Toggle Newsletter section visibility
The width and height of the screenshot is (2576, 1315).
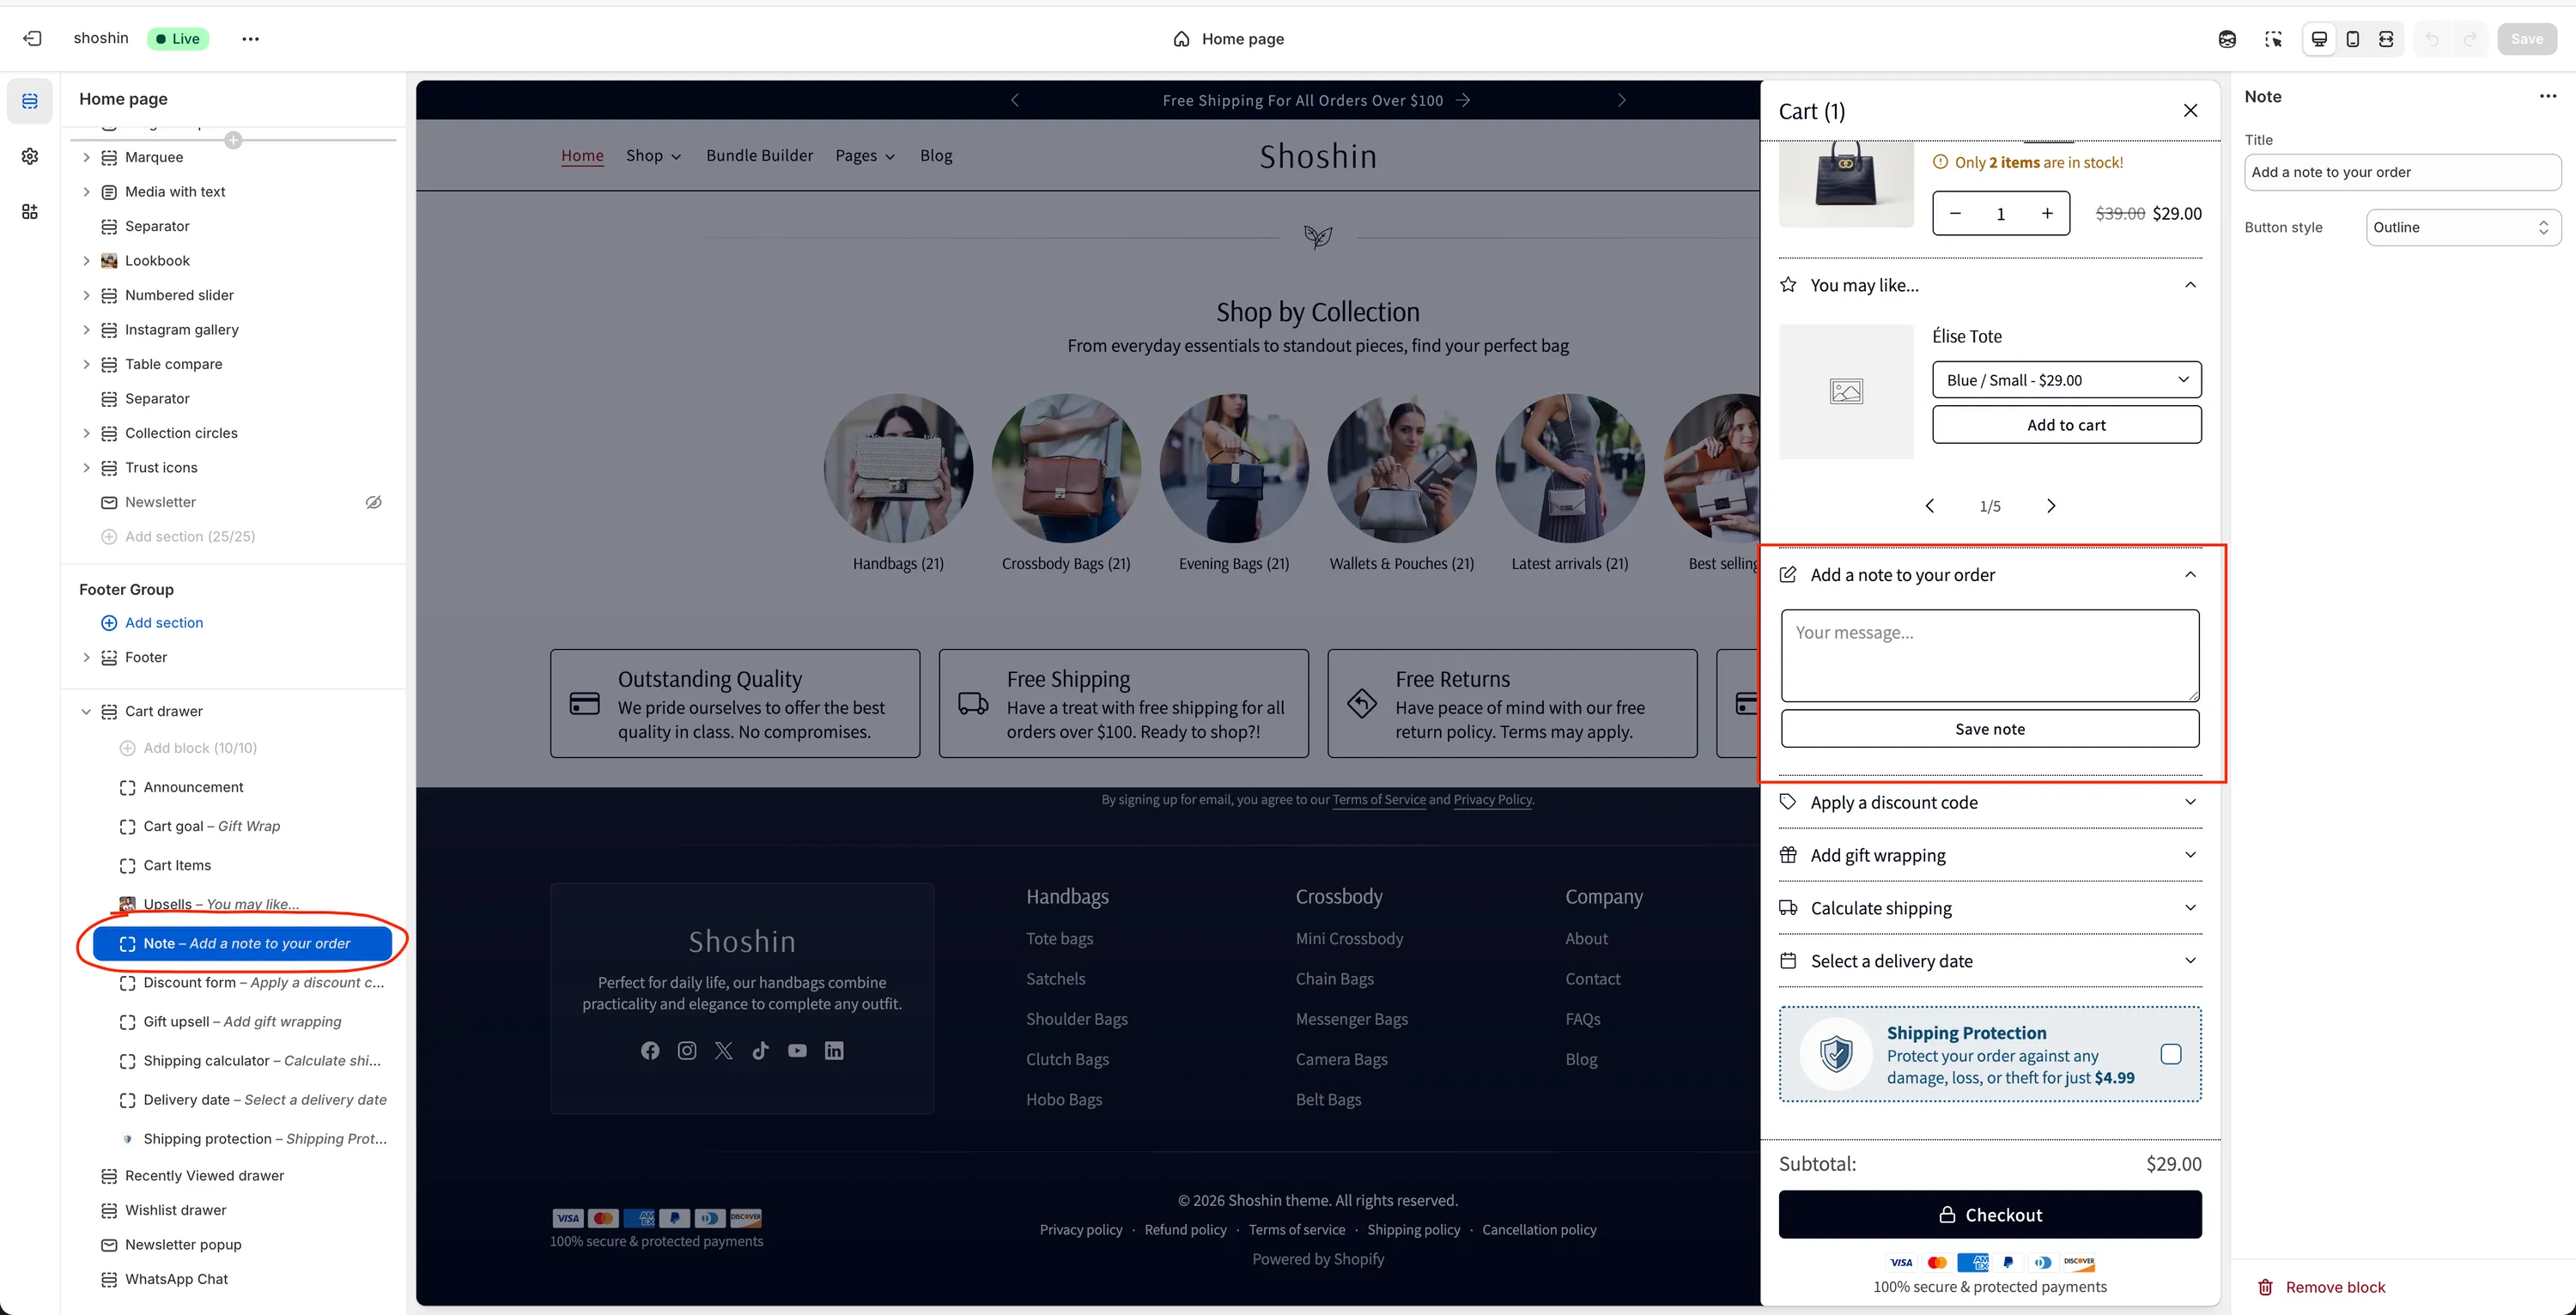click(x=373, y=502)
